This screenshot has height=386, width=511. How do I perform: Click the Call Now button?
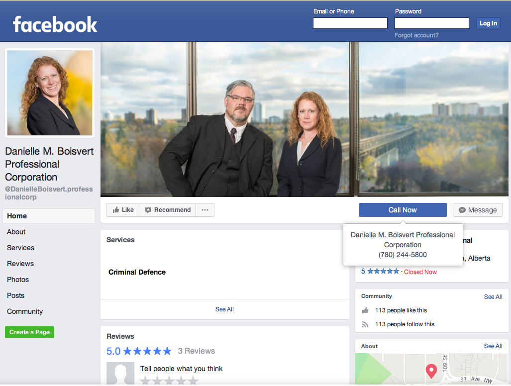tap(403, 210)
